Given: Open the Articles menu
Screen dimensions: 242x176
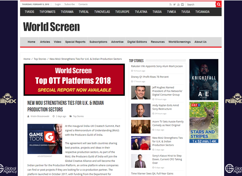Looking at the screenshot, I should click(x=45, y=42).
